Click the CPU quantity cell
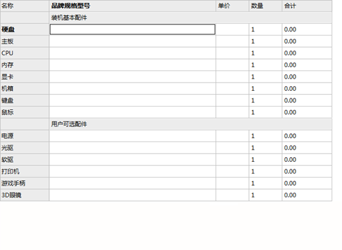Image resolution: width=342 pixels, height=250 pixels. coord(265,53)
